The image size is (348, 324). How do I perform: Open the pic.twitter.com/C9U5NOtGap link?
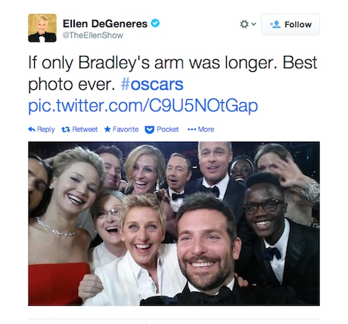click(x=143, y=106)
